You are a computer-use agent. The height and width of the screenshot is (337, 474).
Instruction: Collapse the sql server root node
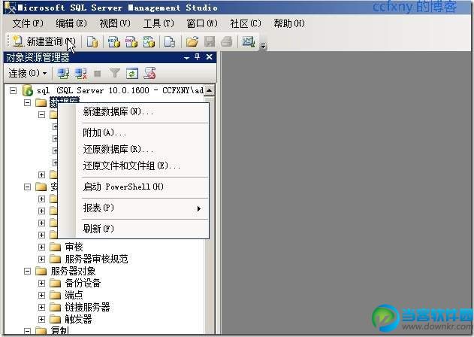13,90
